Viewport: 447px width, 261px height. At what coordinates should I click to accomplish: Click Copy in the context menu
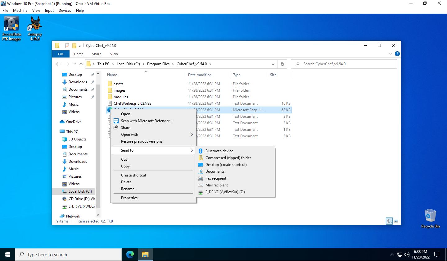[153, 166]
